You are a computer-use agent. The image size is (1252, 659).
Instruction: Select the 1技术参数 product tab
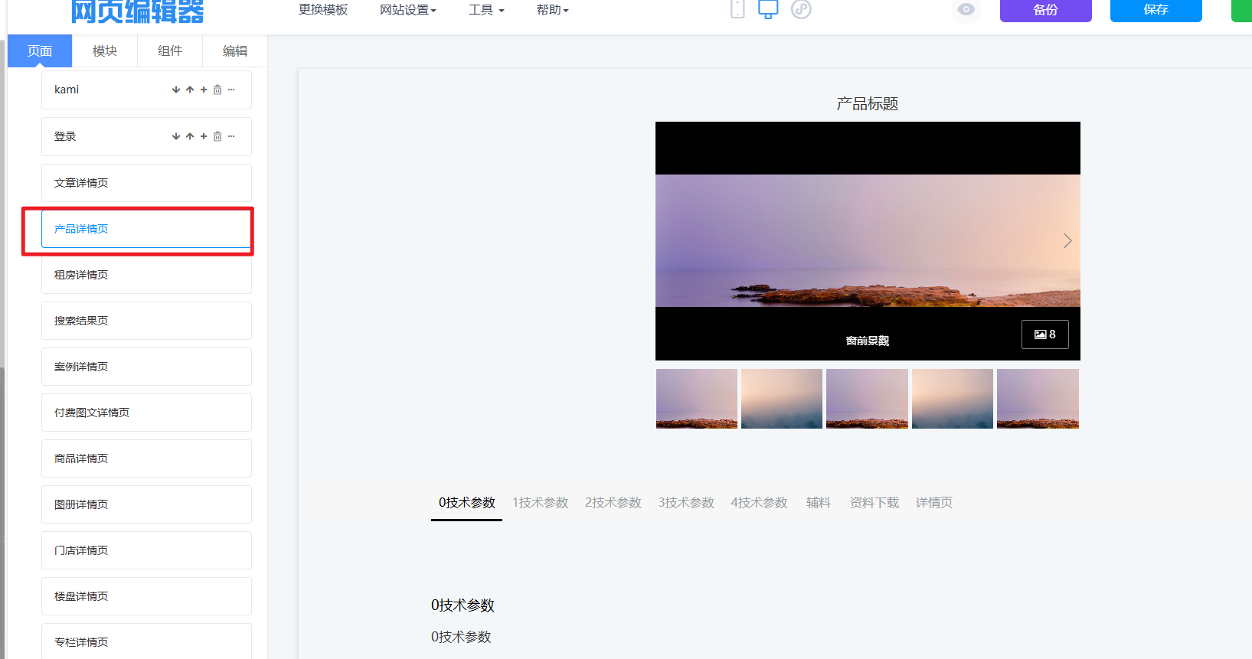coord(540,503)
